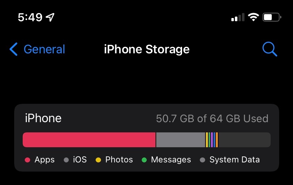Click the yellow Photos legend dot
The image size is (293, 185).
pos(98,160)
